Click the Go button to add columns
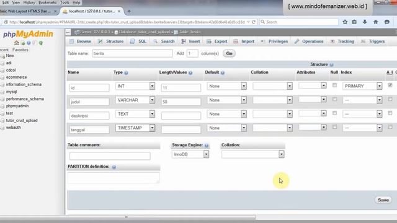 click(229, 53)
